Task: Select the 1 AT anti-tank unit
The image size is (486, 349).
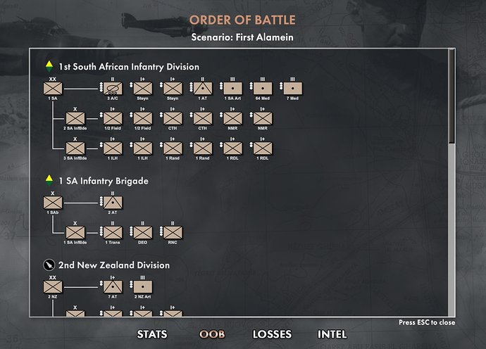Action: coord(202,89)
